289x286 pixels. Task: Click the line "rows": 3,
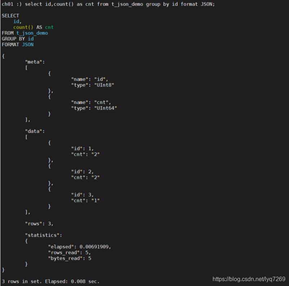point(39,224)
